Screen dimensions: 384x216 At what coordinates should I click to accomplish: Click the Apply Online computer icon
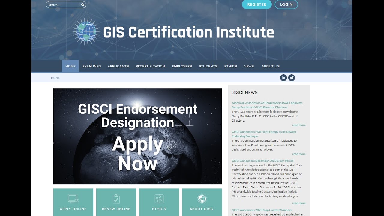pos(73,199)
